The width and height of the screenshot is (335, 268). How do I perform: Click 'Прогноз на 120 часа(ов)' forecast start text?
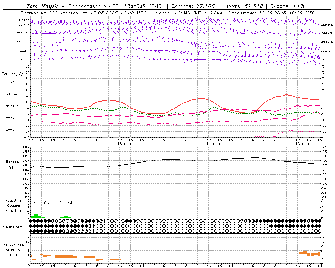[50, 13]
